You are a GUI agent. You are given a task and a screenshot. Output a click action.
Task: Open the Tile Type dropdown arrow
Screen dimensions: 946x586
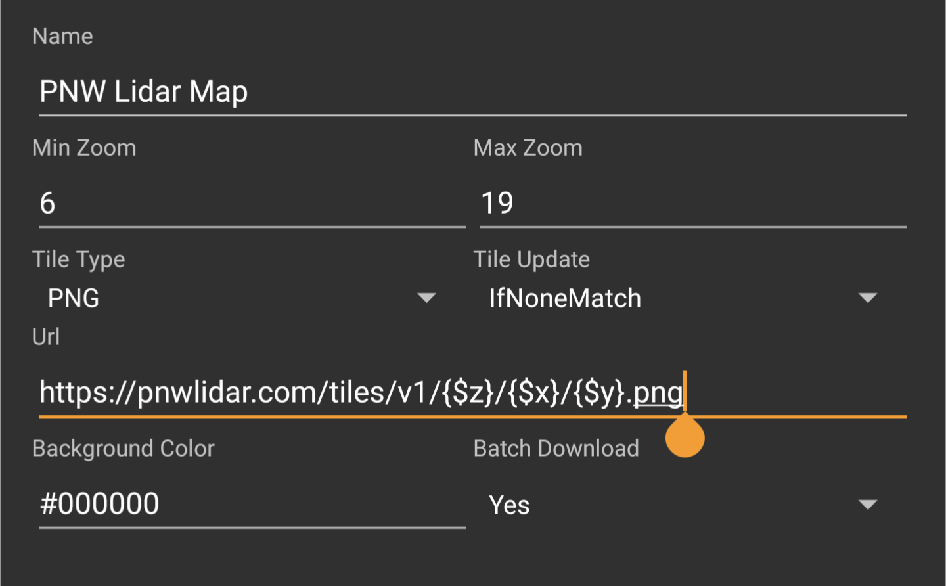click(x=426, y=298)
